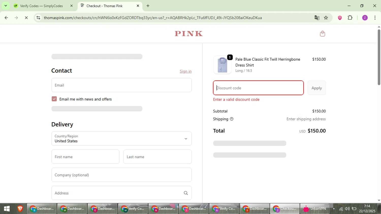Click the browser forward arrow
381x214 pixels.
16,18
